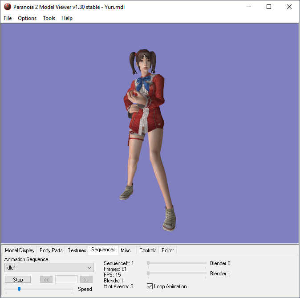Switch to the Body Parts tab
Screen dimensions: 300x298
[51, 250]
